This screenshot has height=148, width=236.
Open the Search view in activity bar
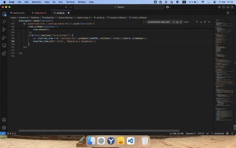tap(4, 22)
